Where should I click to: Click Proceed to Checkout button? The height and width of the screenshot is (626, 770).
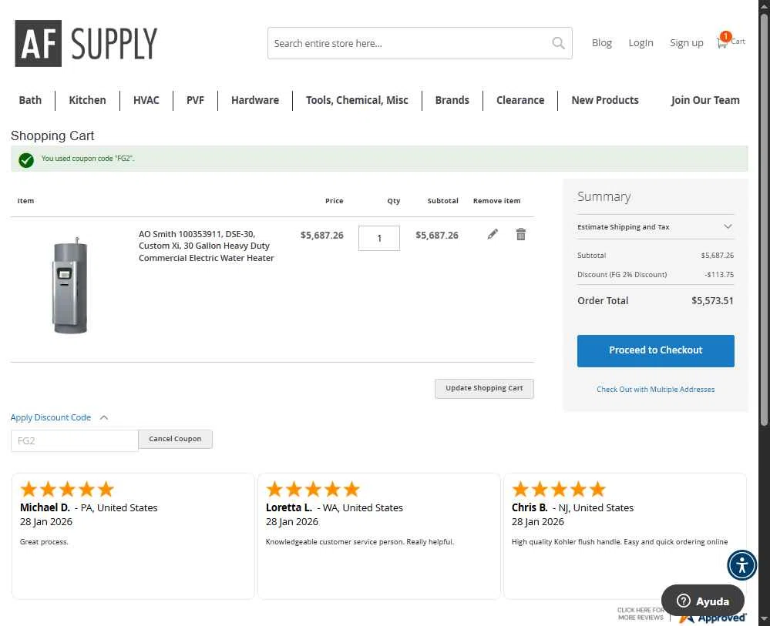[x=656, y=351]
